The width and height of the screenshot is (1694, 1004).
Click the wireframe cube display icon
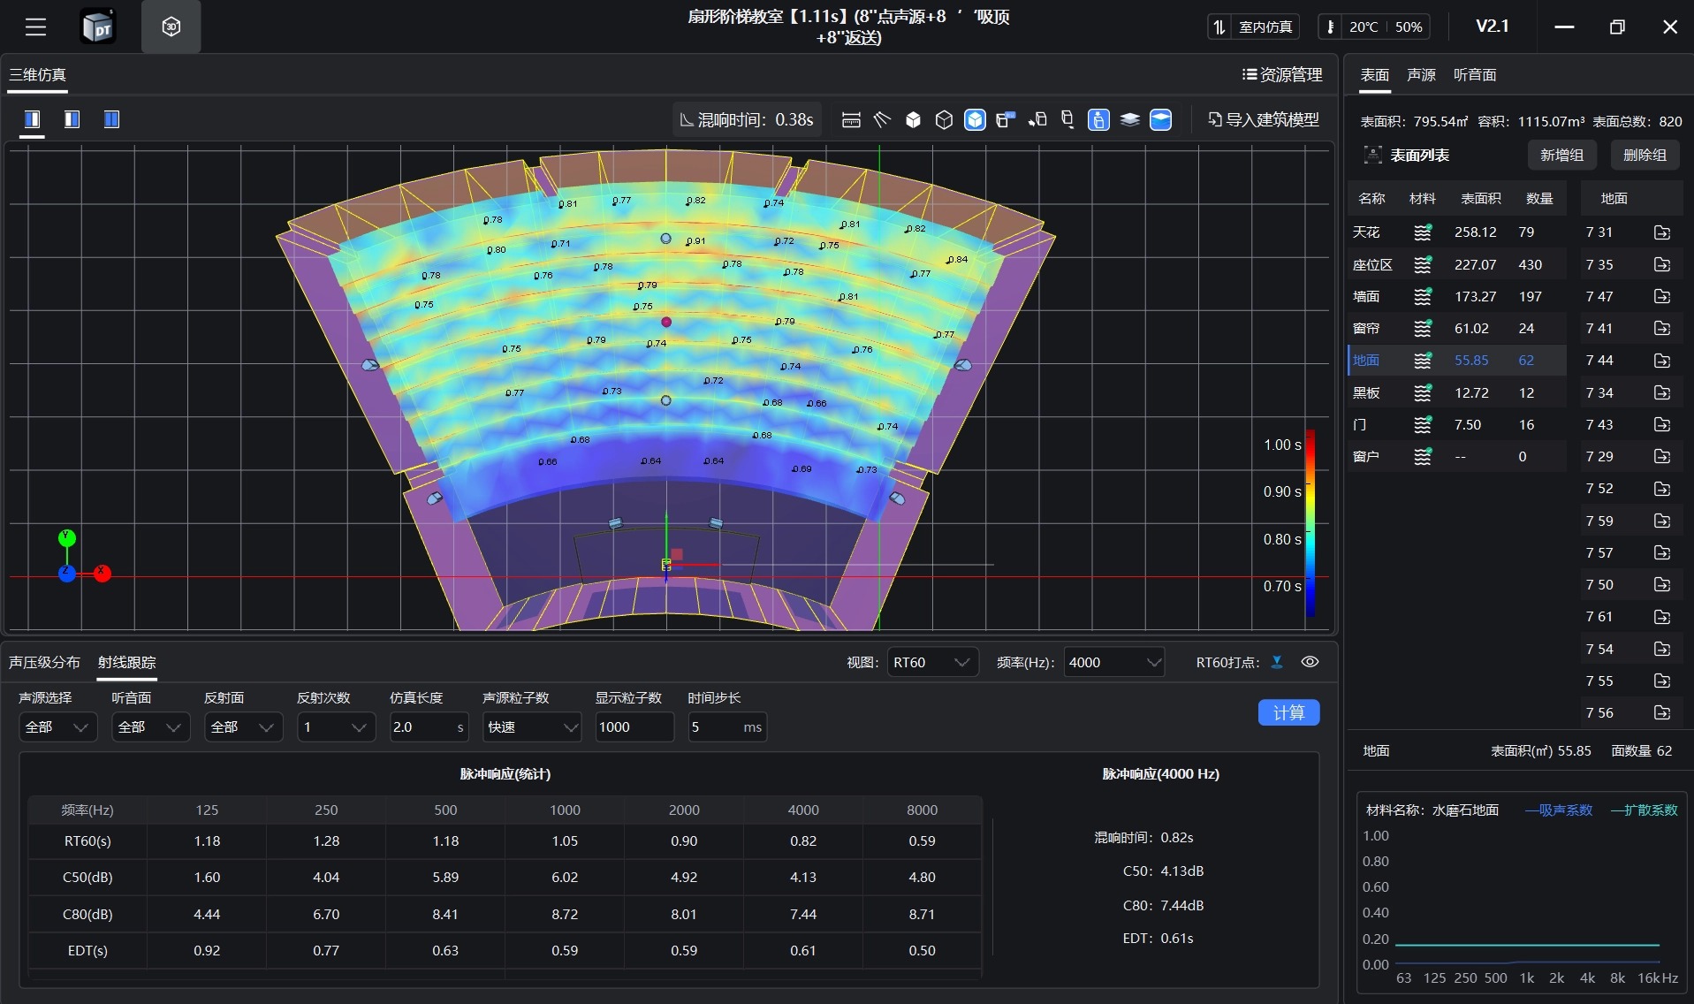(x=944, y=119)
